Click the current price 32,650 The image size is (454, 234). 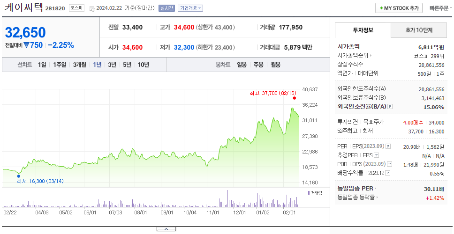[25, 32]
